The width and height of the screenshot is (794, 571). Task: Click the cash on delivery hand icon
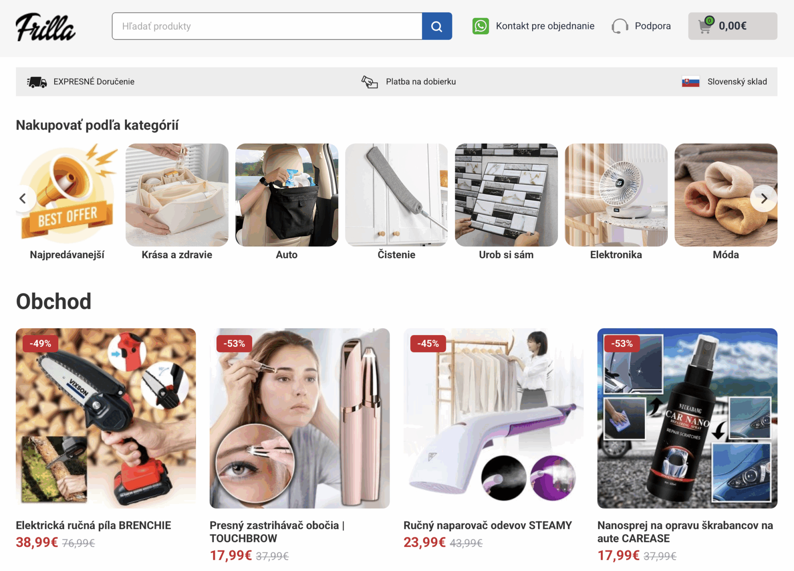369,82
